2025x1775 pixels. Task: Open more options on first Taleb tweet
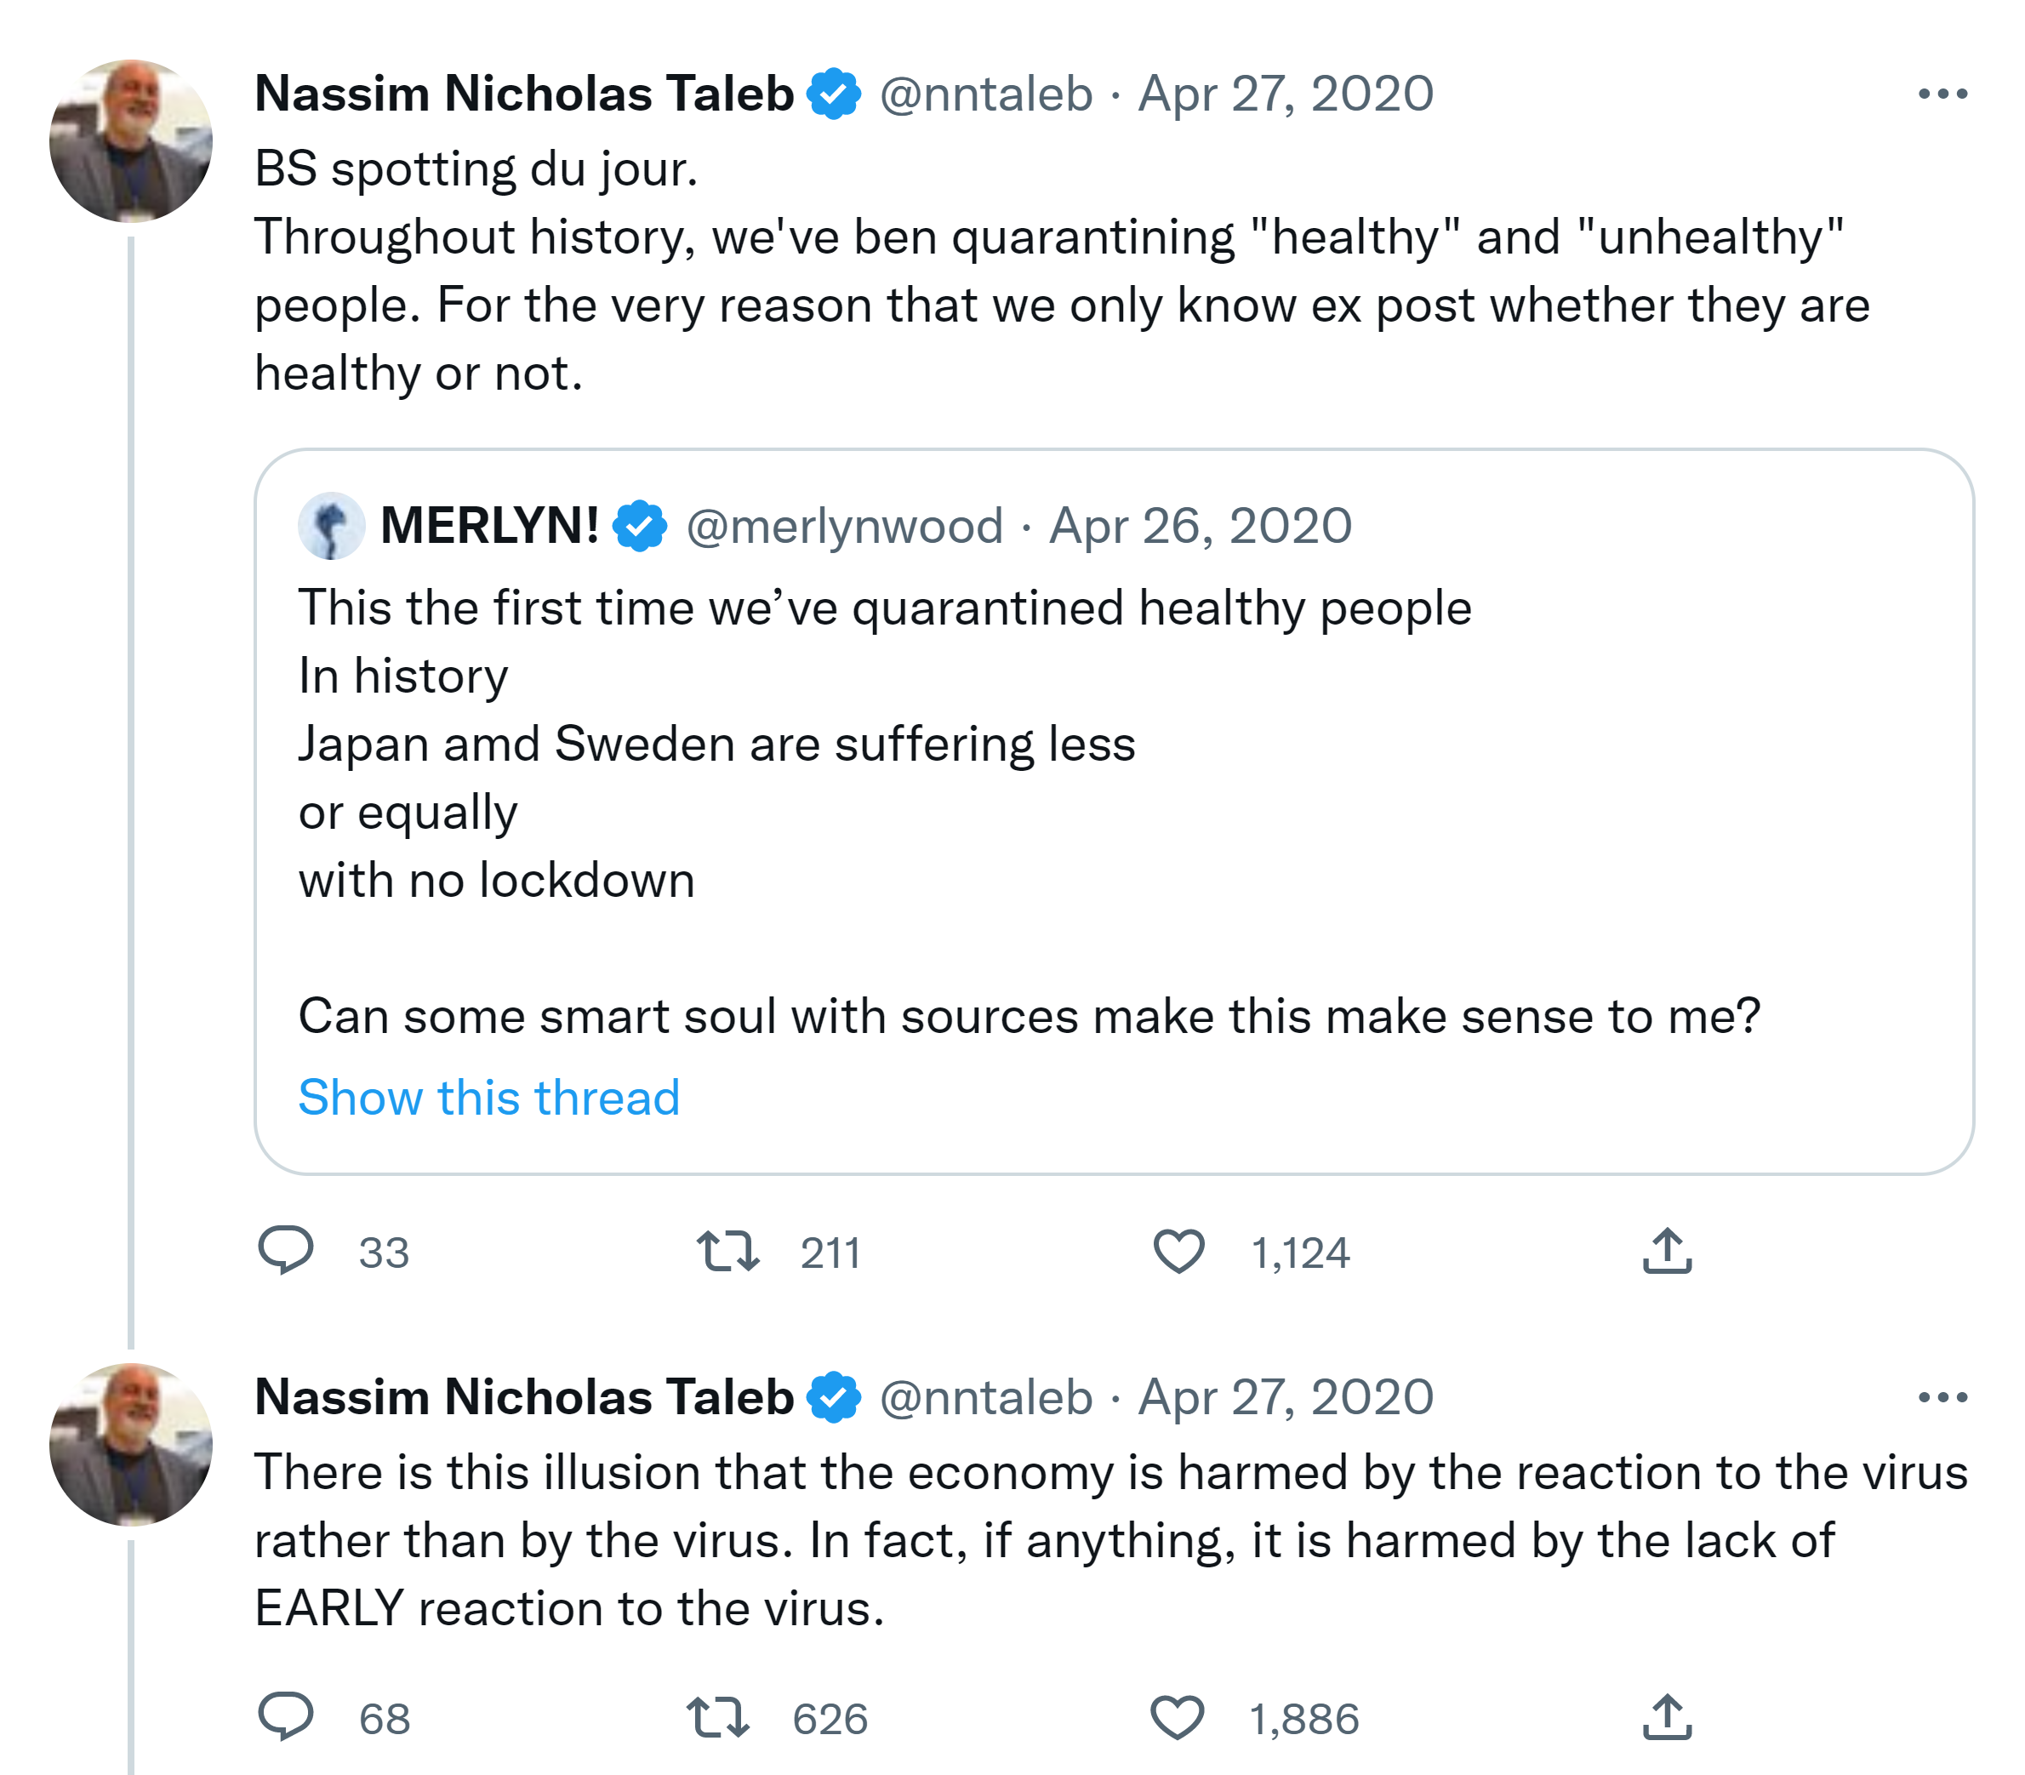(1942, 94)
